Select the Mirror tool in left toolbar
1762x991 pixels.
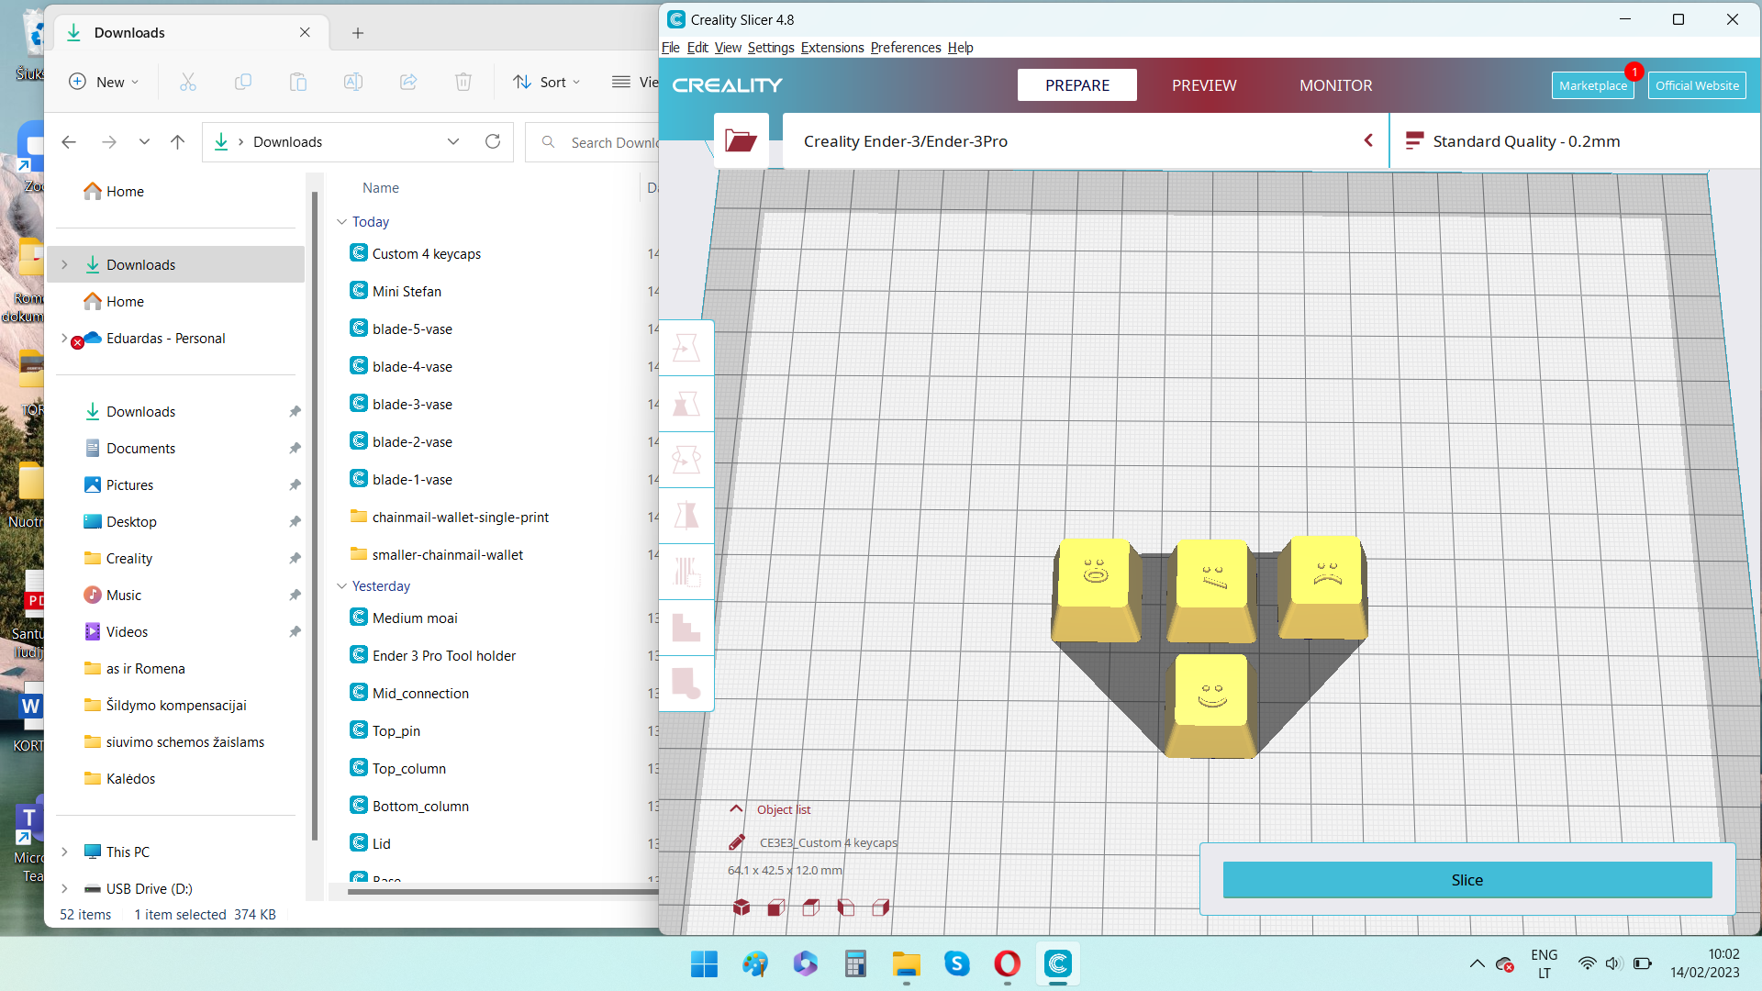point(686,516)
